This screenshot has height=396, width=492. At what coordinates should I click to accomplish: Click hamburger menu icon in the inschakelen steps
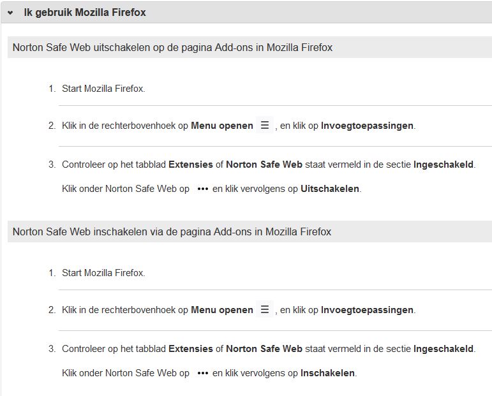tap(265, 310)
